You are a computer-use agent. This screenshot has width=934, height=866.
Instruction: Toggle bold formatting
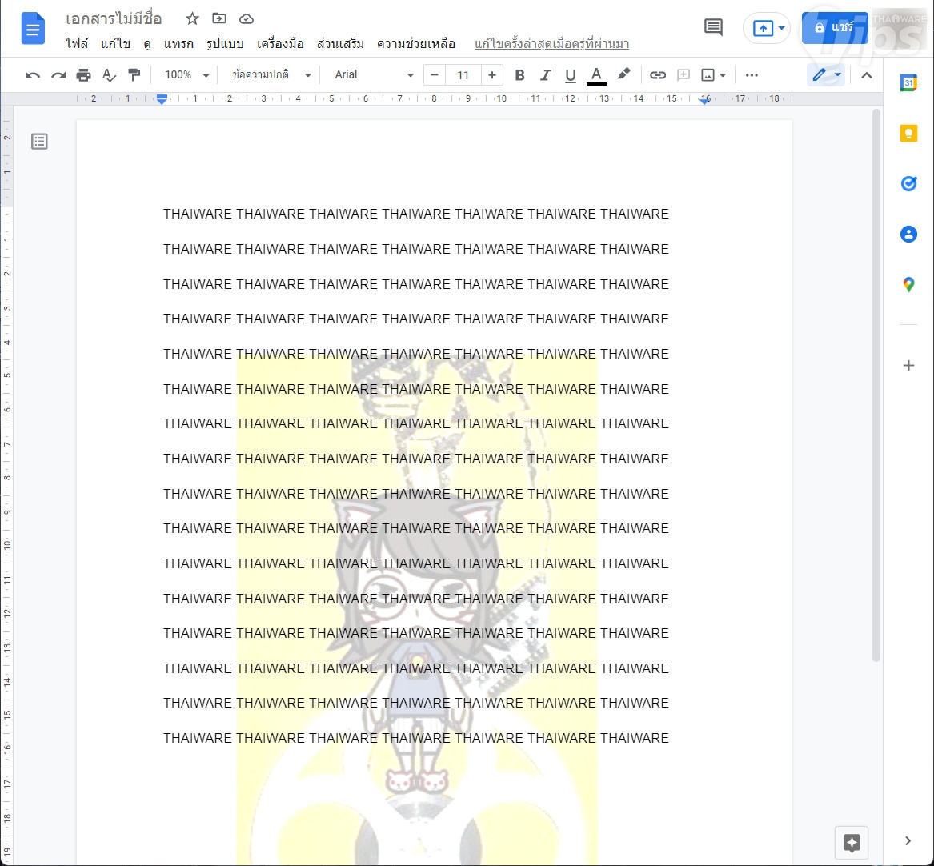click(x=519, y=75)
